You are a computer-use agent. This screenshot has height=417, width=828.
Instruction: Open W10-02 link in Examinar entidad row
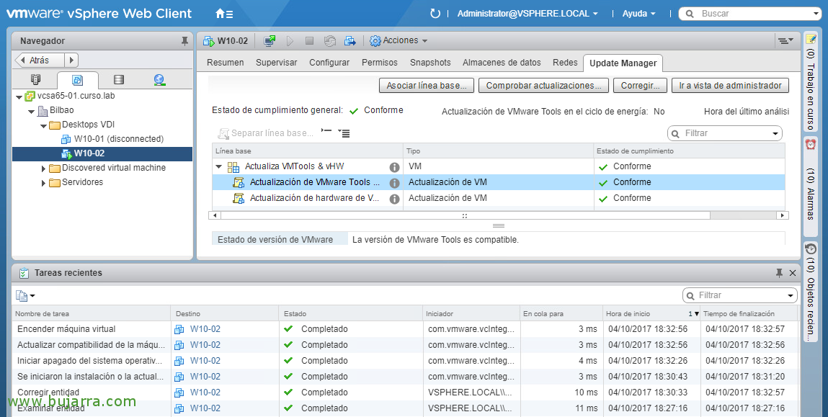[205, 408]
